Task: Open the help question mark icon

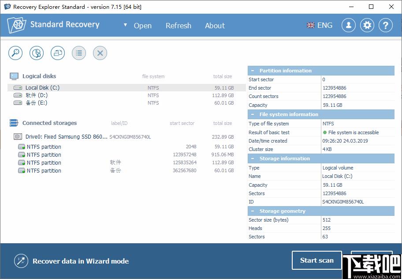Action: 386,25
